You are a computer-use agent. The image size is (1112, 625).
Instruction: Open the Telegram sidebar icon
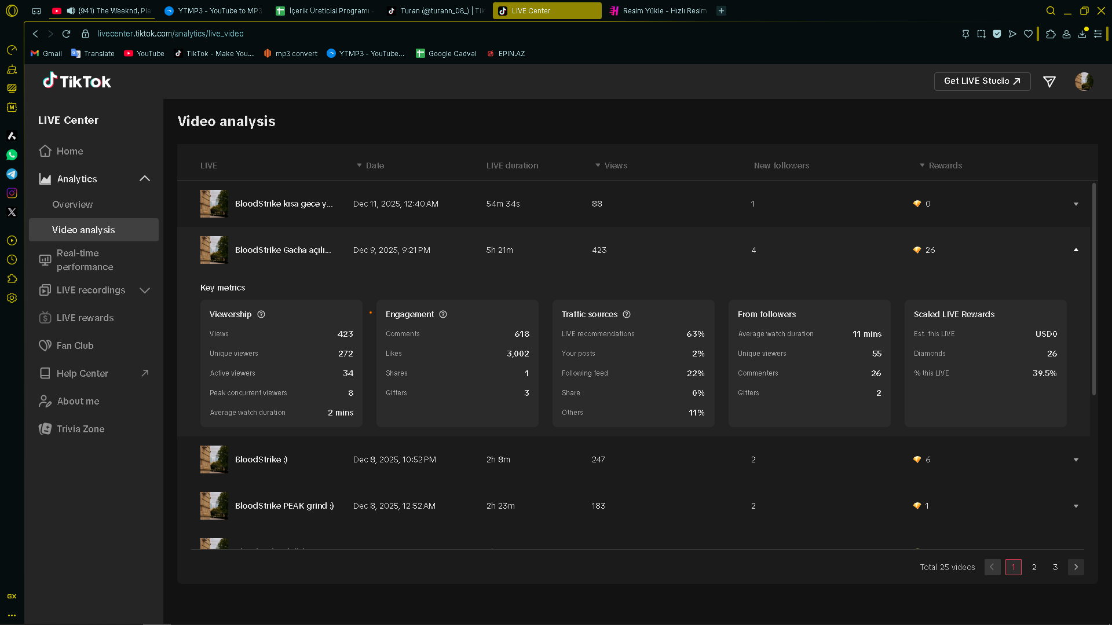click(x=12, y=174)
